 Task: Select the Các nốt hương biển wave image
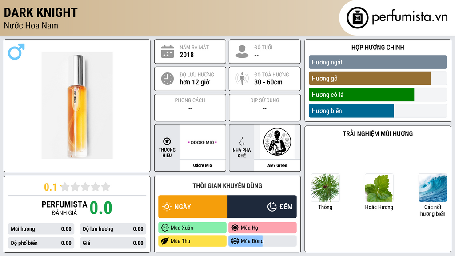(x=433, y=188)
